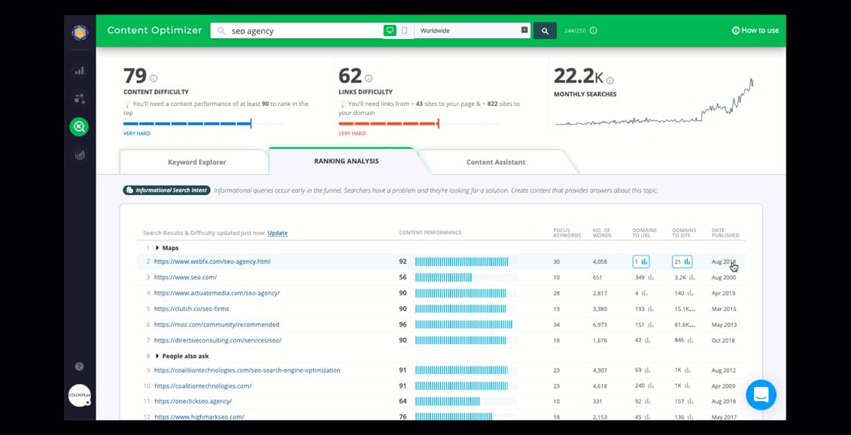851x435 pixels.
Task: Open the Content Optimizer keyword tool icon
Action: tap(79, 126)
